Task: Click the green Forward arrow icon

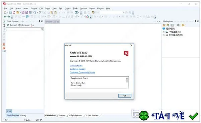Action: click(x=9, y=16)
